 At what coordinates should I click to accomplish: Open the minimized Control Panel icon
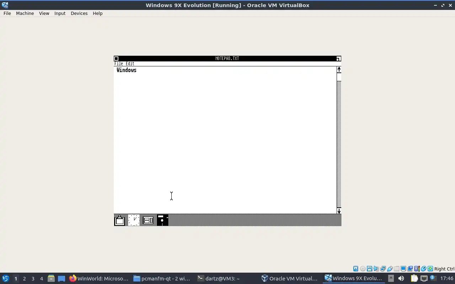(148, 220)
